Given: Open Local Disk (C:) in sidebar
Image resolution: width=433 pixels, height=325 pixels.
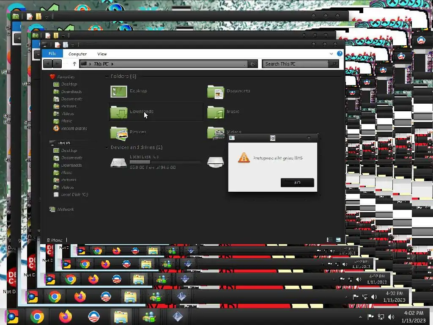Looking at the screenshot, I should pyautogui.click(x=74, y=195).
